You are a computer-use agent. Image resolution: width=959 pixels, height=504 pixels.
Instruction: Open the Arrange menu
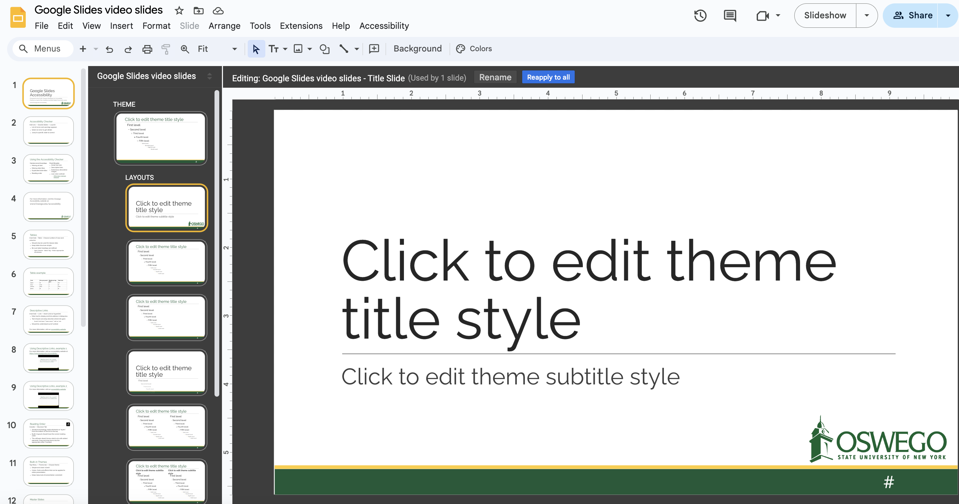point(224,26)
